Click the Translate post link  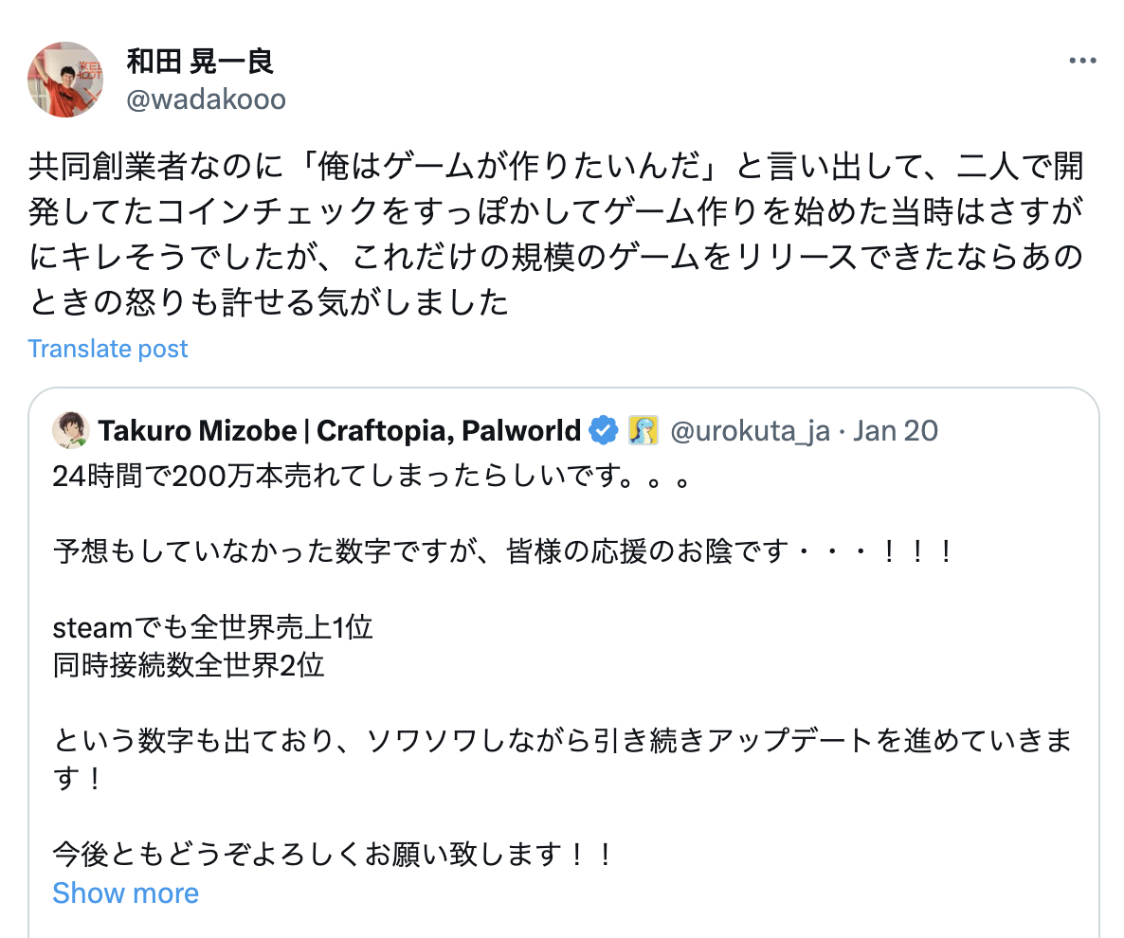click(108, 349)
